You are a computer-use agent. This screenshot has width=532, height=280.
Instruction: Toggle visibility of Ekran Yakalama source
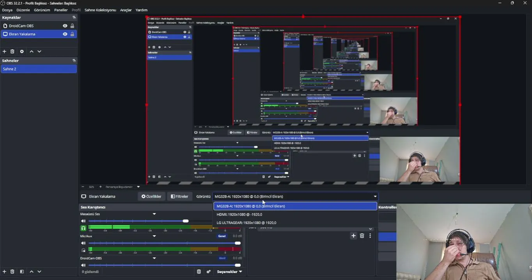click(x=65, y=34)
